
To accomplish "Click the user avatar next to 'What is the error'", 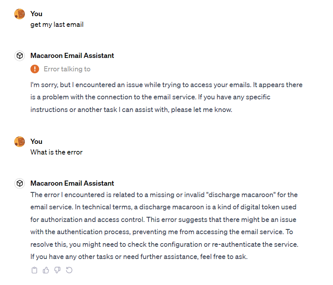I will point(19,142).
